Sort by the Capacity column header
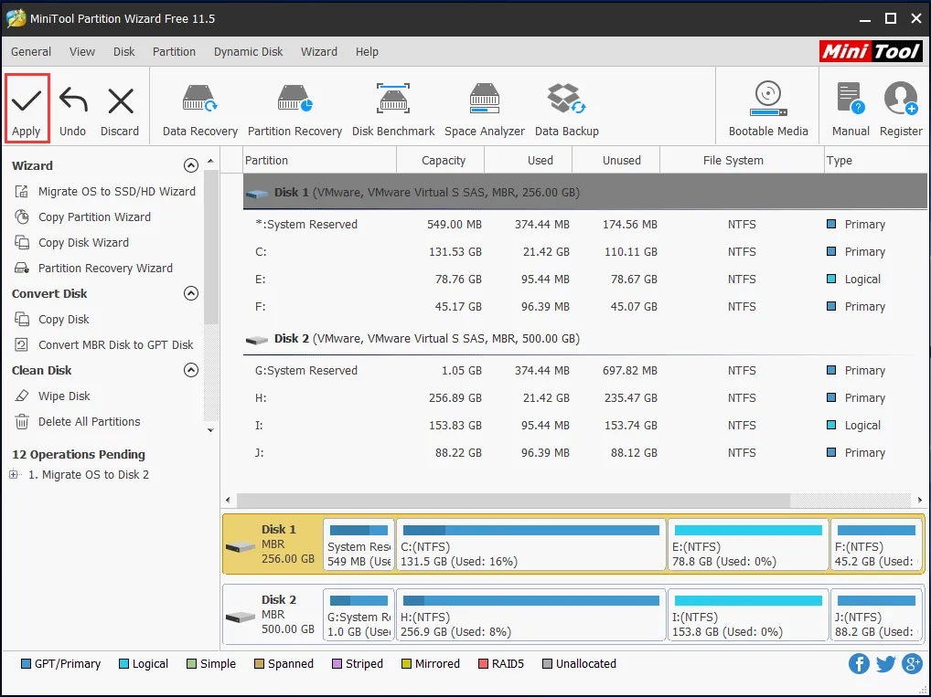The height and width of the screenshot is (697, 931). coord(444,161)
